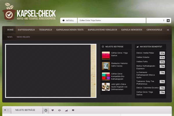Click the 81% rating badge for Velibre Volante
Screen dimensions: 174x116
(162, 57)
